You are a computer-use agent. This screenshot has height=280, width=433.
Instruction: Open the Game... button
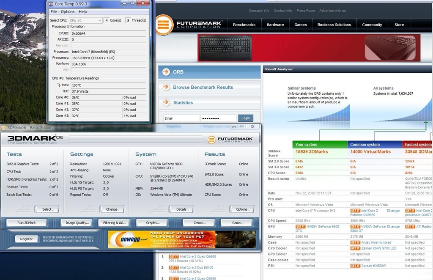tap(238, 222)
